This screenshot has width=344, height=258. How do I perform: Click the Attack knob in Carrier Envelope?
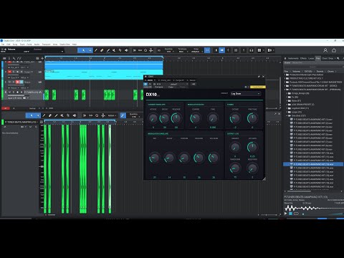(x=153, y=118)
